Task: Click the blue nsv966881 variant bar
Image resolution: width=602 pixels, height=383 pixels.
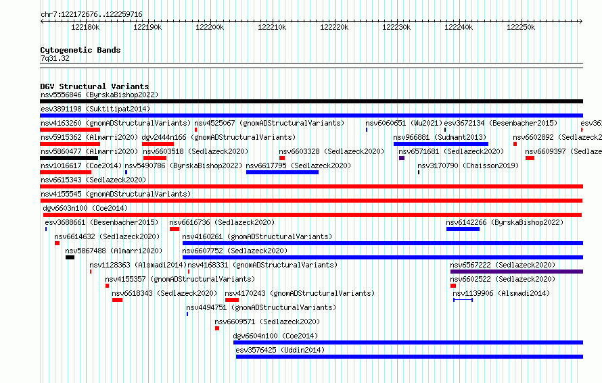Action: click(441, 144)
